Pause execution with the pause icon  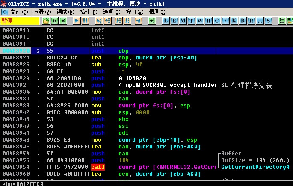(86, 21)
